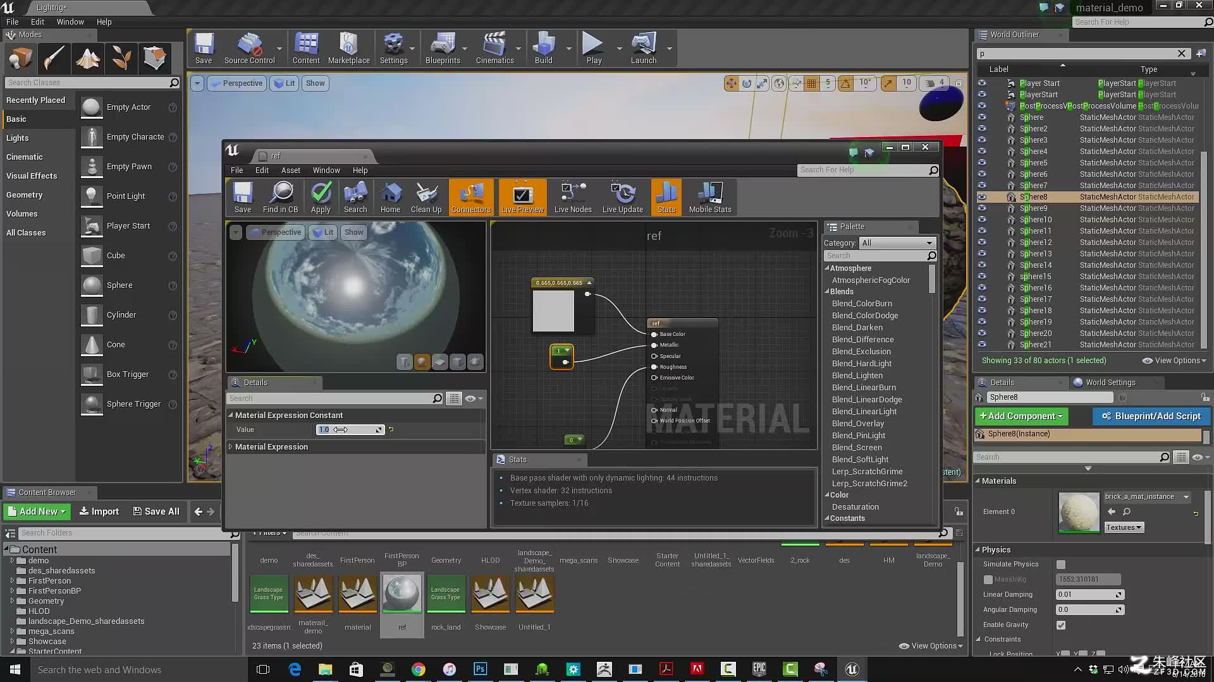Viewport: 1214px width, 682px height.
Task: Toggle visibility of Player Start actor
Action: coord(982,83)
